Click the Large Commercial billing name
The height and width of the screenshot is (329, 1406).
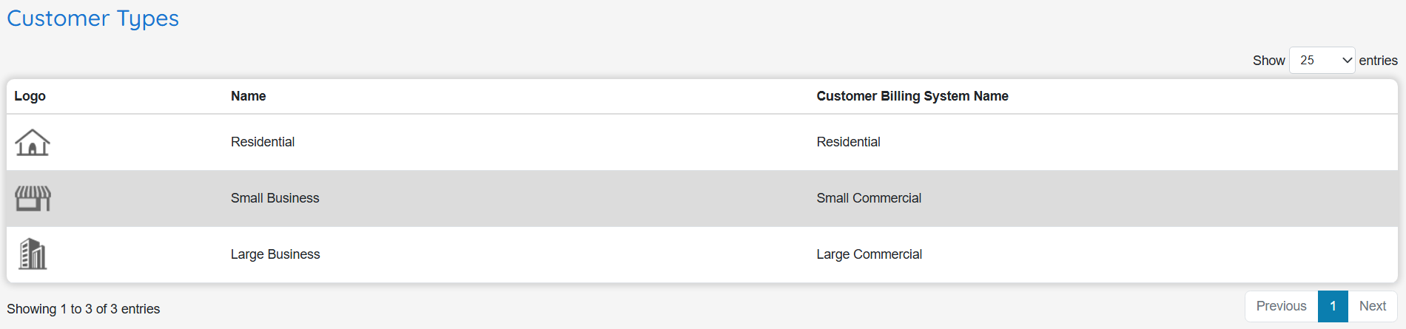click(869, 254)
